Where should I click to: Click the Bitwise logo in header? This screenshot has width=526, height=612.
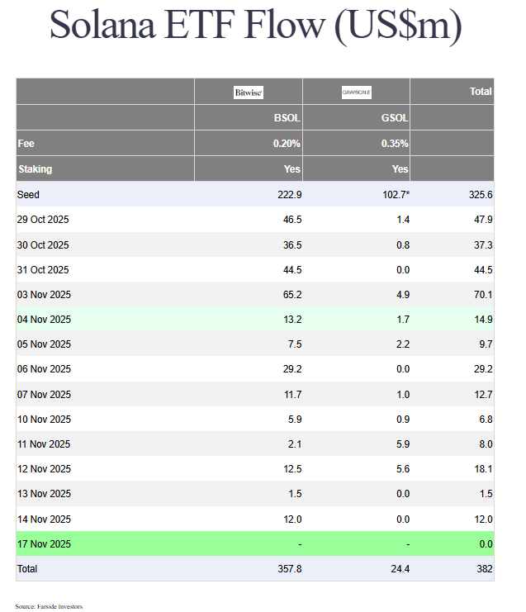(249, 93)
